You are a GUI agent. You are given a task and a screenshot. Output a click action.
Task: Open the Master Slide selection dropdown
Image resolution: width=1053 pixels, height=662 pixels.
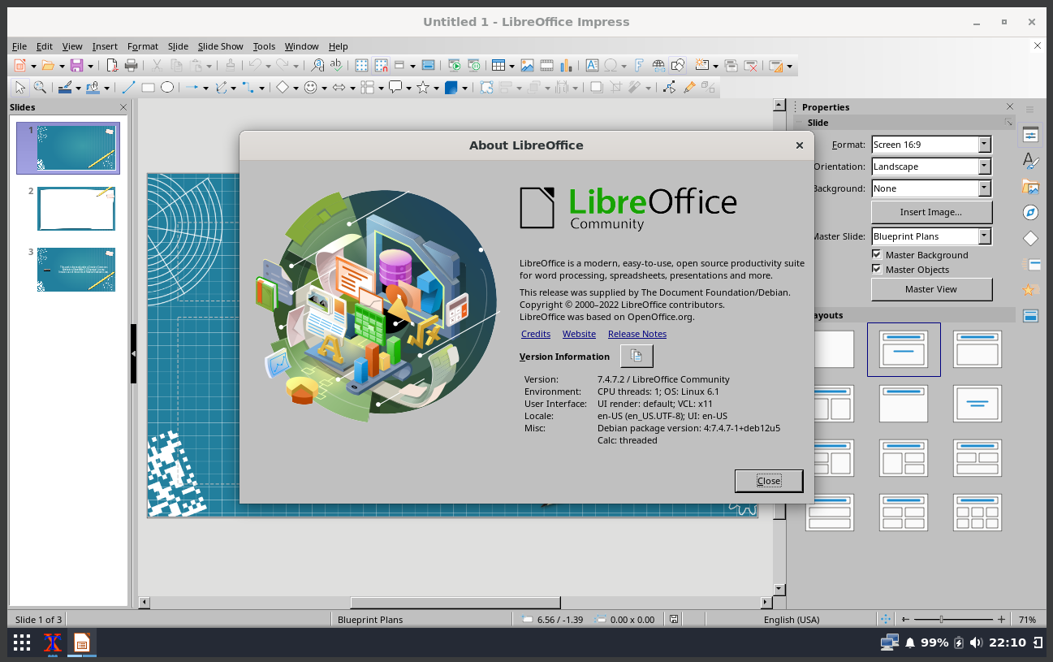click(x=985, y=236)
